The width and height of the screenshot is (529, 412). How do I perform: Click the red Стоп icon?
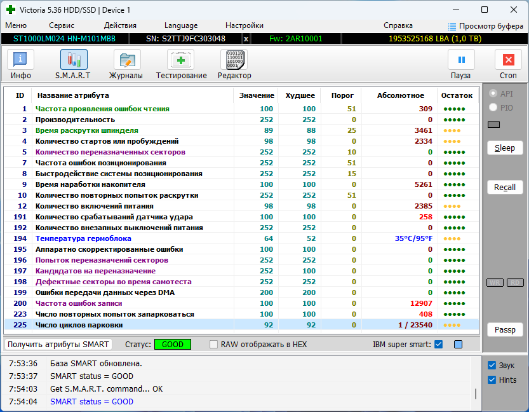tap(508, 60)
